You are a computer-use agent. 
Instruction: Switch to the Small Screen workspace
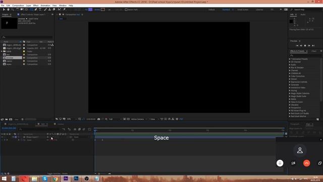point(243,10)
